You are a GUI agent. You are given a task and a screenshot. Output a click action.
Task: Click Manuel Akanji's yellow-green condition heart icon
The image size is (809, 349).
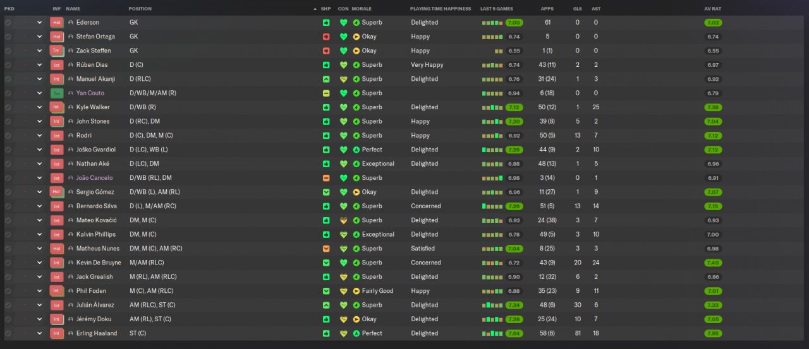344,79
